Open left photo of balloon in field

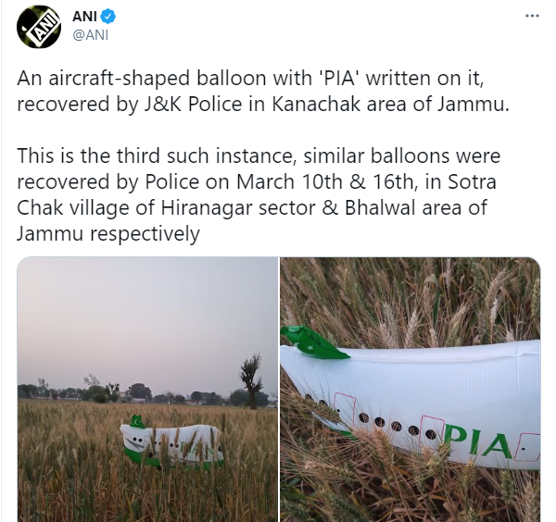point(147,390)
